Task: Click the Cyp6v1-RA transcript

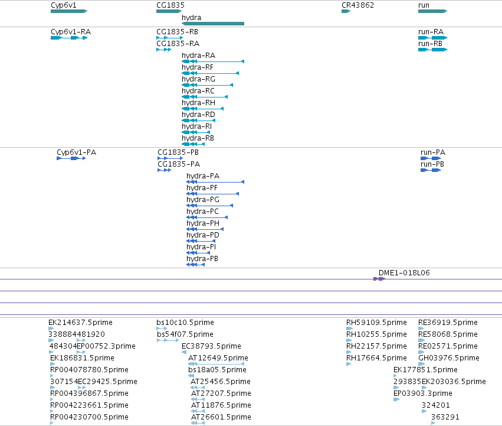Action: [69, 38]
